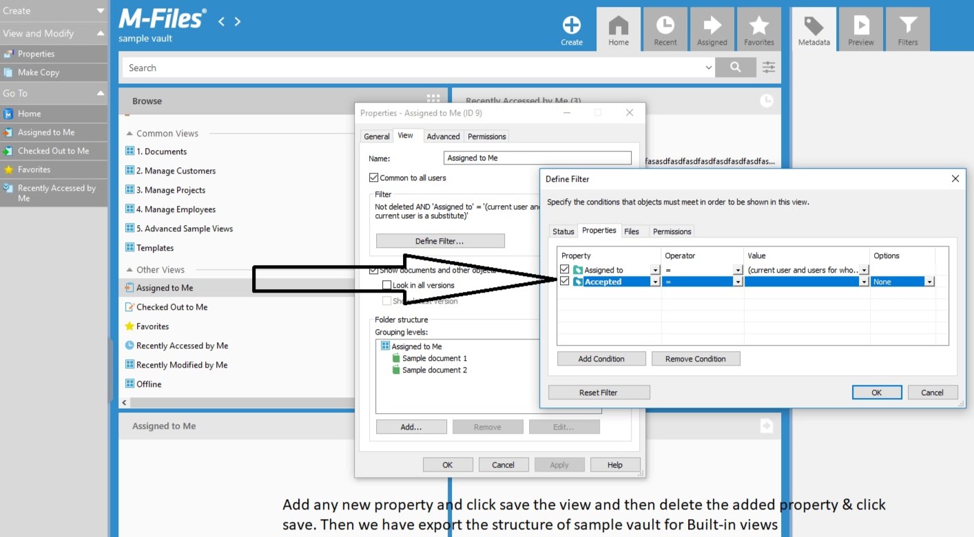
Task: Switch to Permissions tab in Properties dialog
Action: pos(487,136)
